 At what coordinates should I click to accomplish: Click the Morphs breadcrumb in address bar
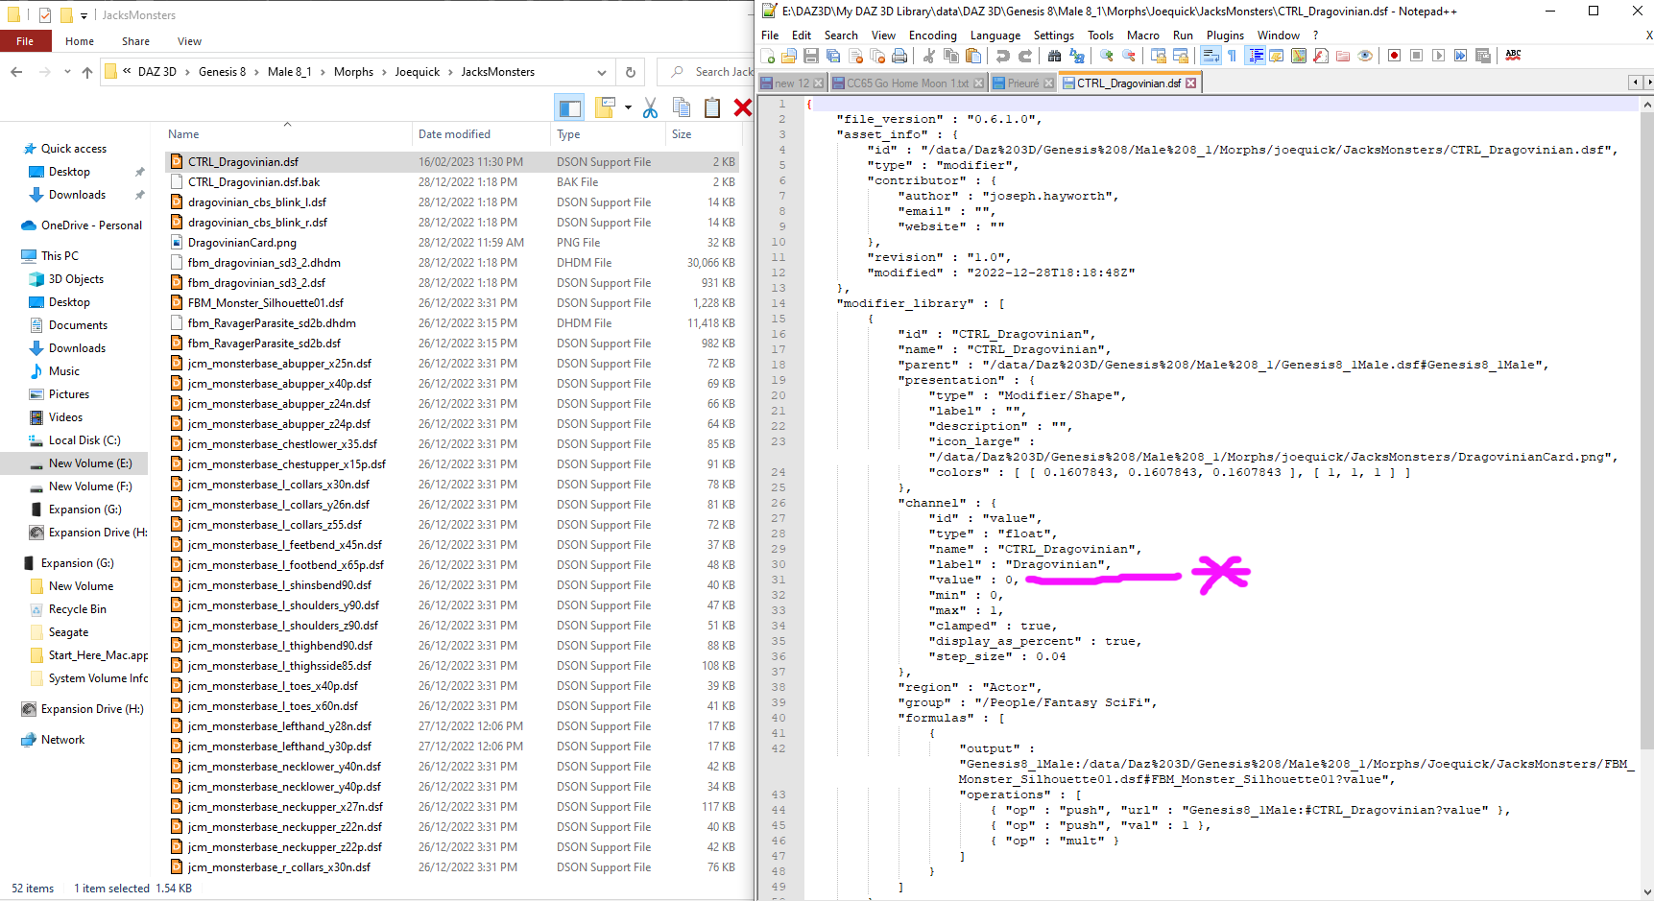[x=353, y=72]
